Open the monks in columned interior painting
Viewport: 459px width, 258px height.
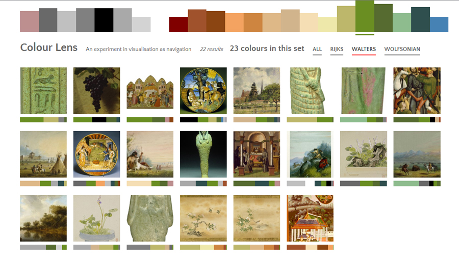point(257,154)
